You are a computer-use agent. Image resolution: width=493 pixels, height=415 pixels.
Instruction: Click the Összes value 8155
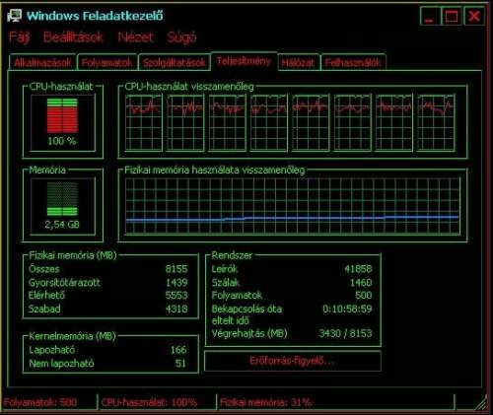click(x=176, y=269)
